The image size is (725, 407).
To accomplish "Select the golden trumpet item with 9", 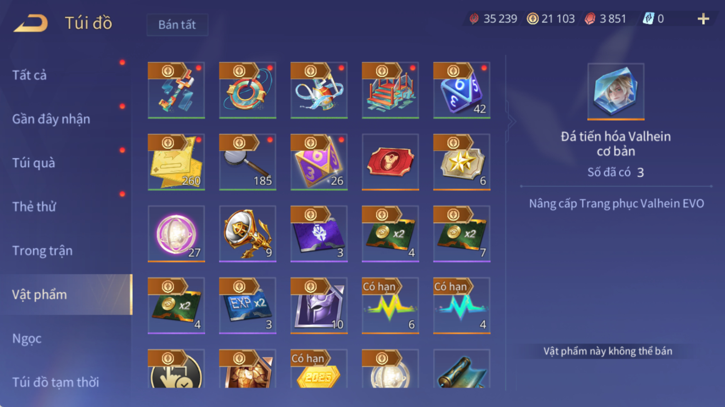I will tap(248, 234).
